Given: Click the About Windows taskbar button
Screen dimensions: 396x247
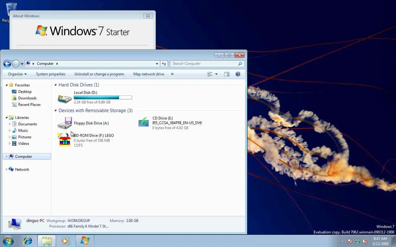Looking at the screenshot, I should [85, 241].
